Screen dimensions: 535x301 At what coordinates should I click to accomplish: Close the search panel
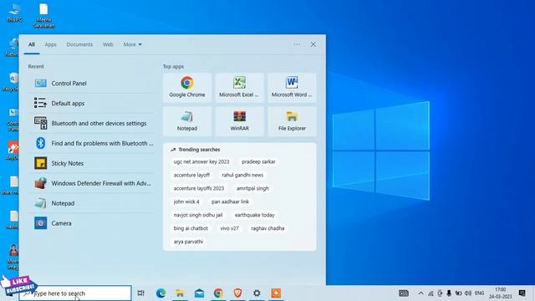[x=313, y=44]
